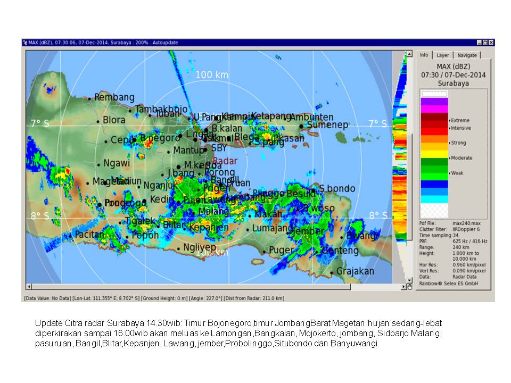The height and width of the screenshot is (383, 511).
Task: Select the orange Strong legend swatch
Action: (x=434, y=139)
